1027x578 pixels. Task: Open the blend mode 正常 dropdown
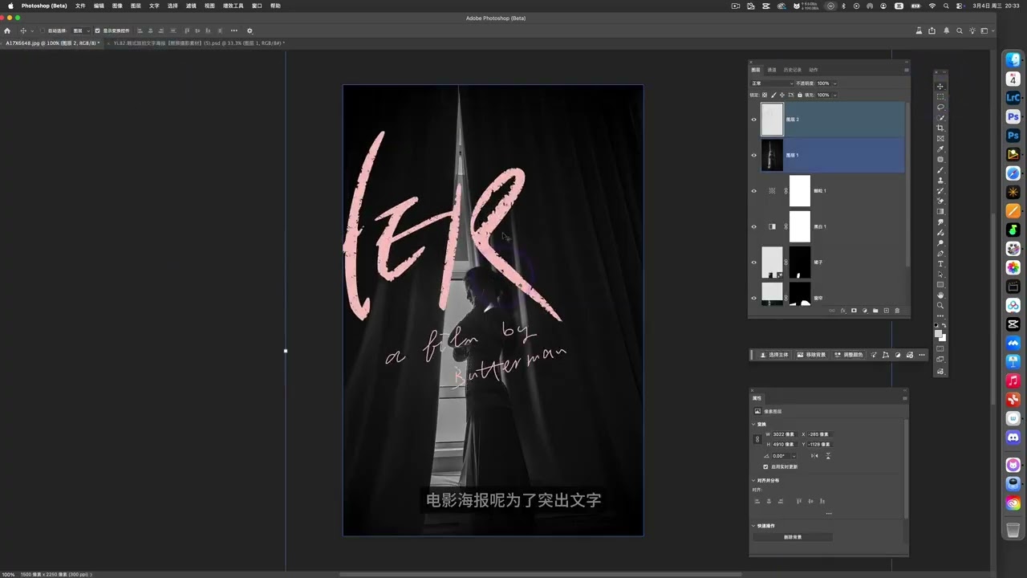(773, 83)
